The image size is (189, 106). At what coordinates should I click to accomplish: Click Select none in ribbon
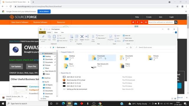(127, 38)
